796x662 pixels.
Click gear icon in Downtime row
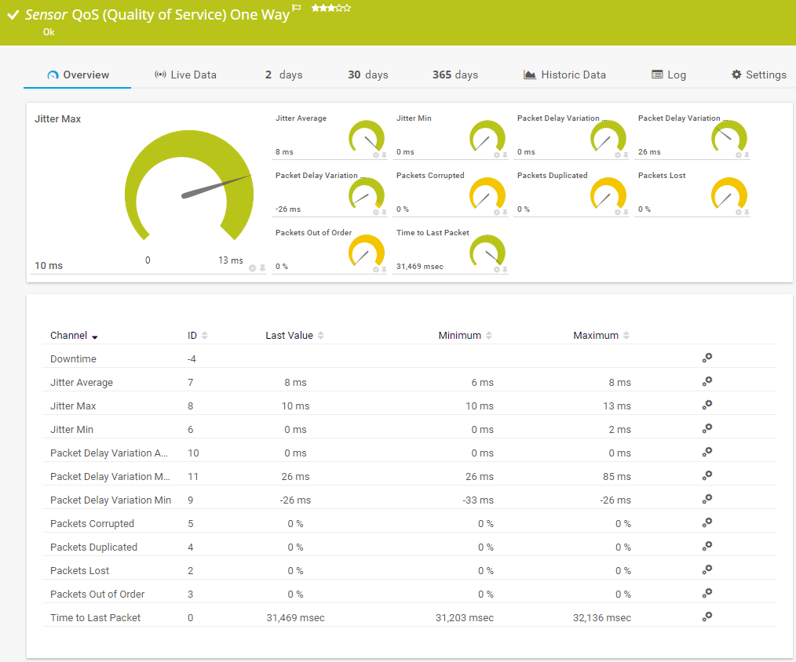click(x=707, y=358)
